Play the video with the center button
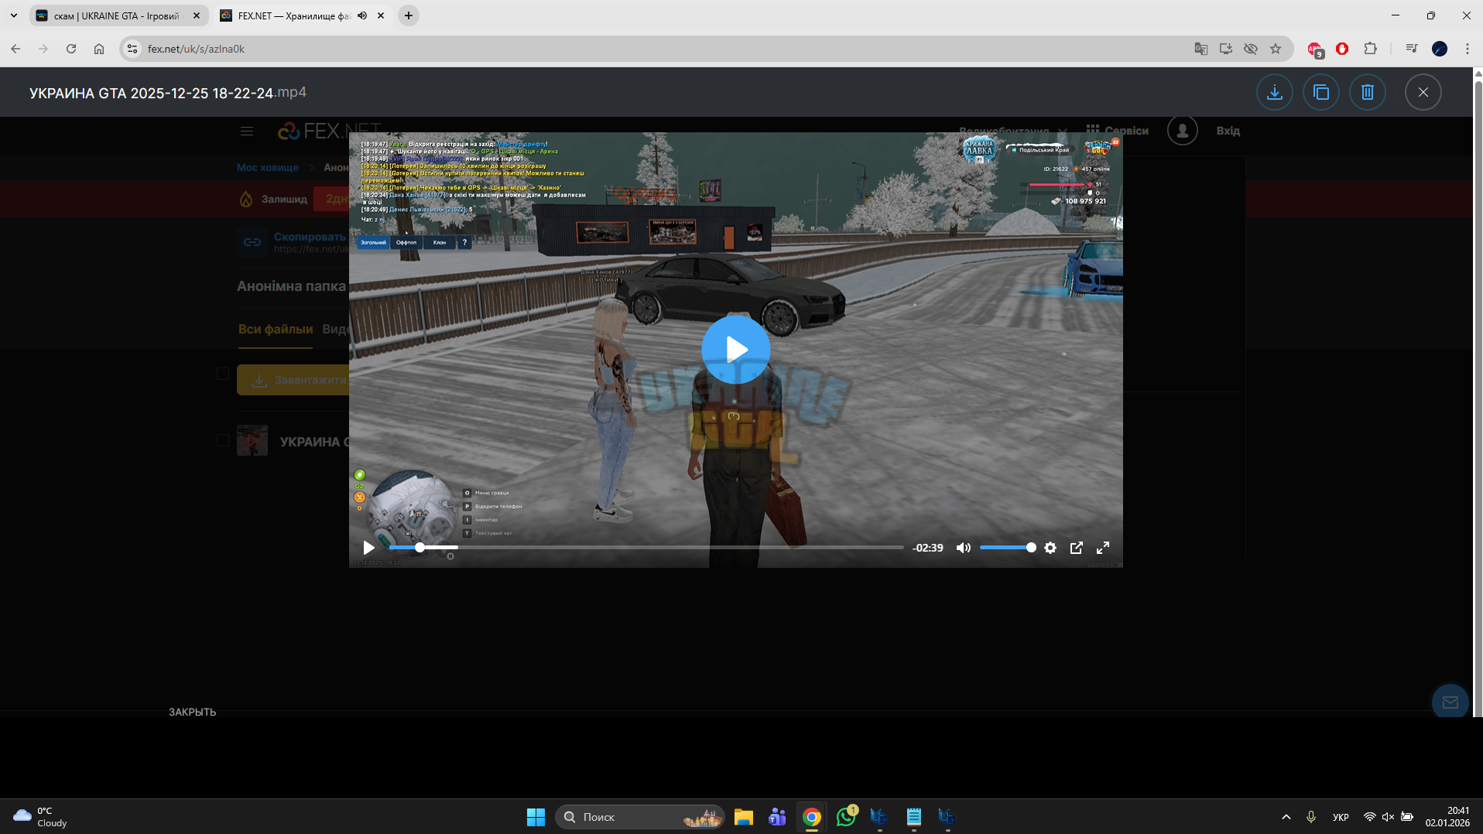Viewport: 1483px width, 834px height. tap(736, 350)
